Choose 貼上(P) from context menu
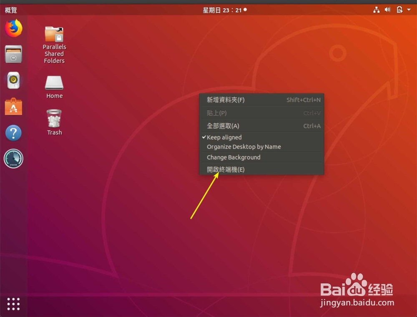Viewport: 417px width, 317px height. click(x=261, y=113)
